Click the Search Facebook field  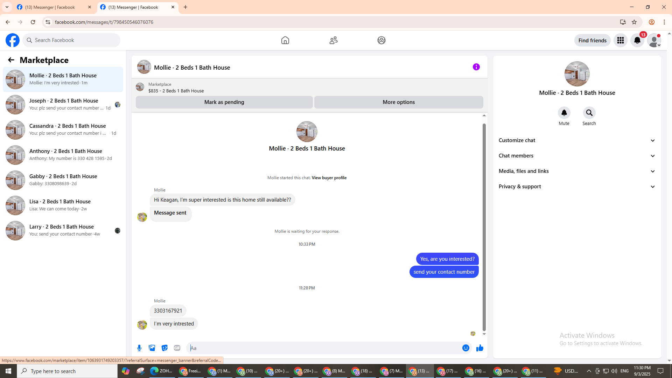71,40
